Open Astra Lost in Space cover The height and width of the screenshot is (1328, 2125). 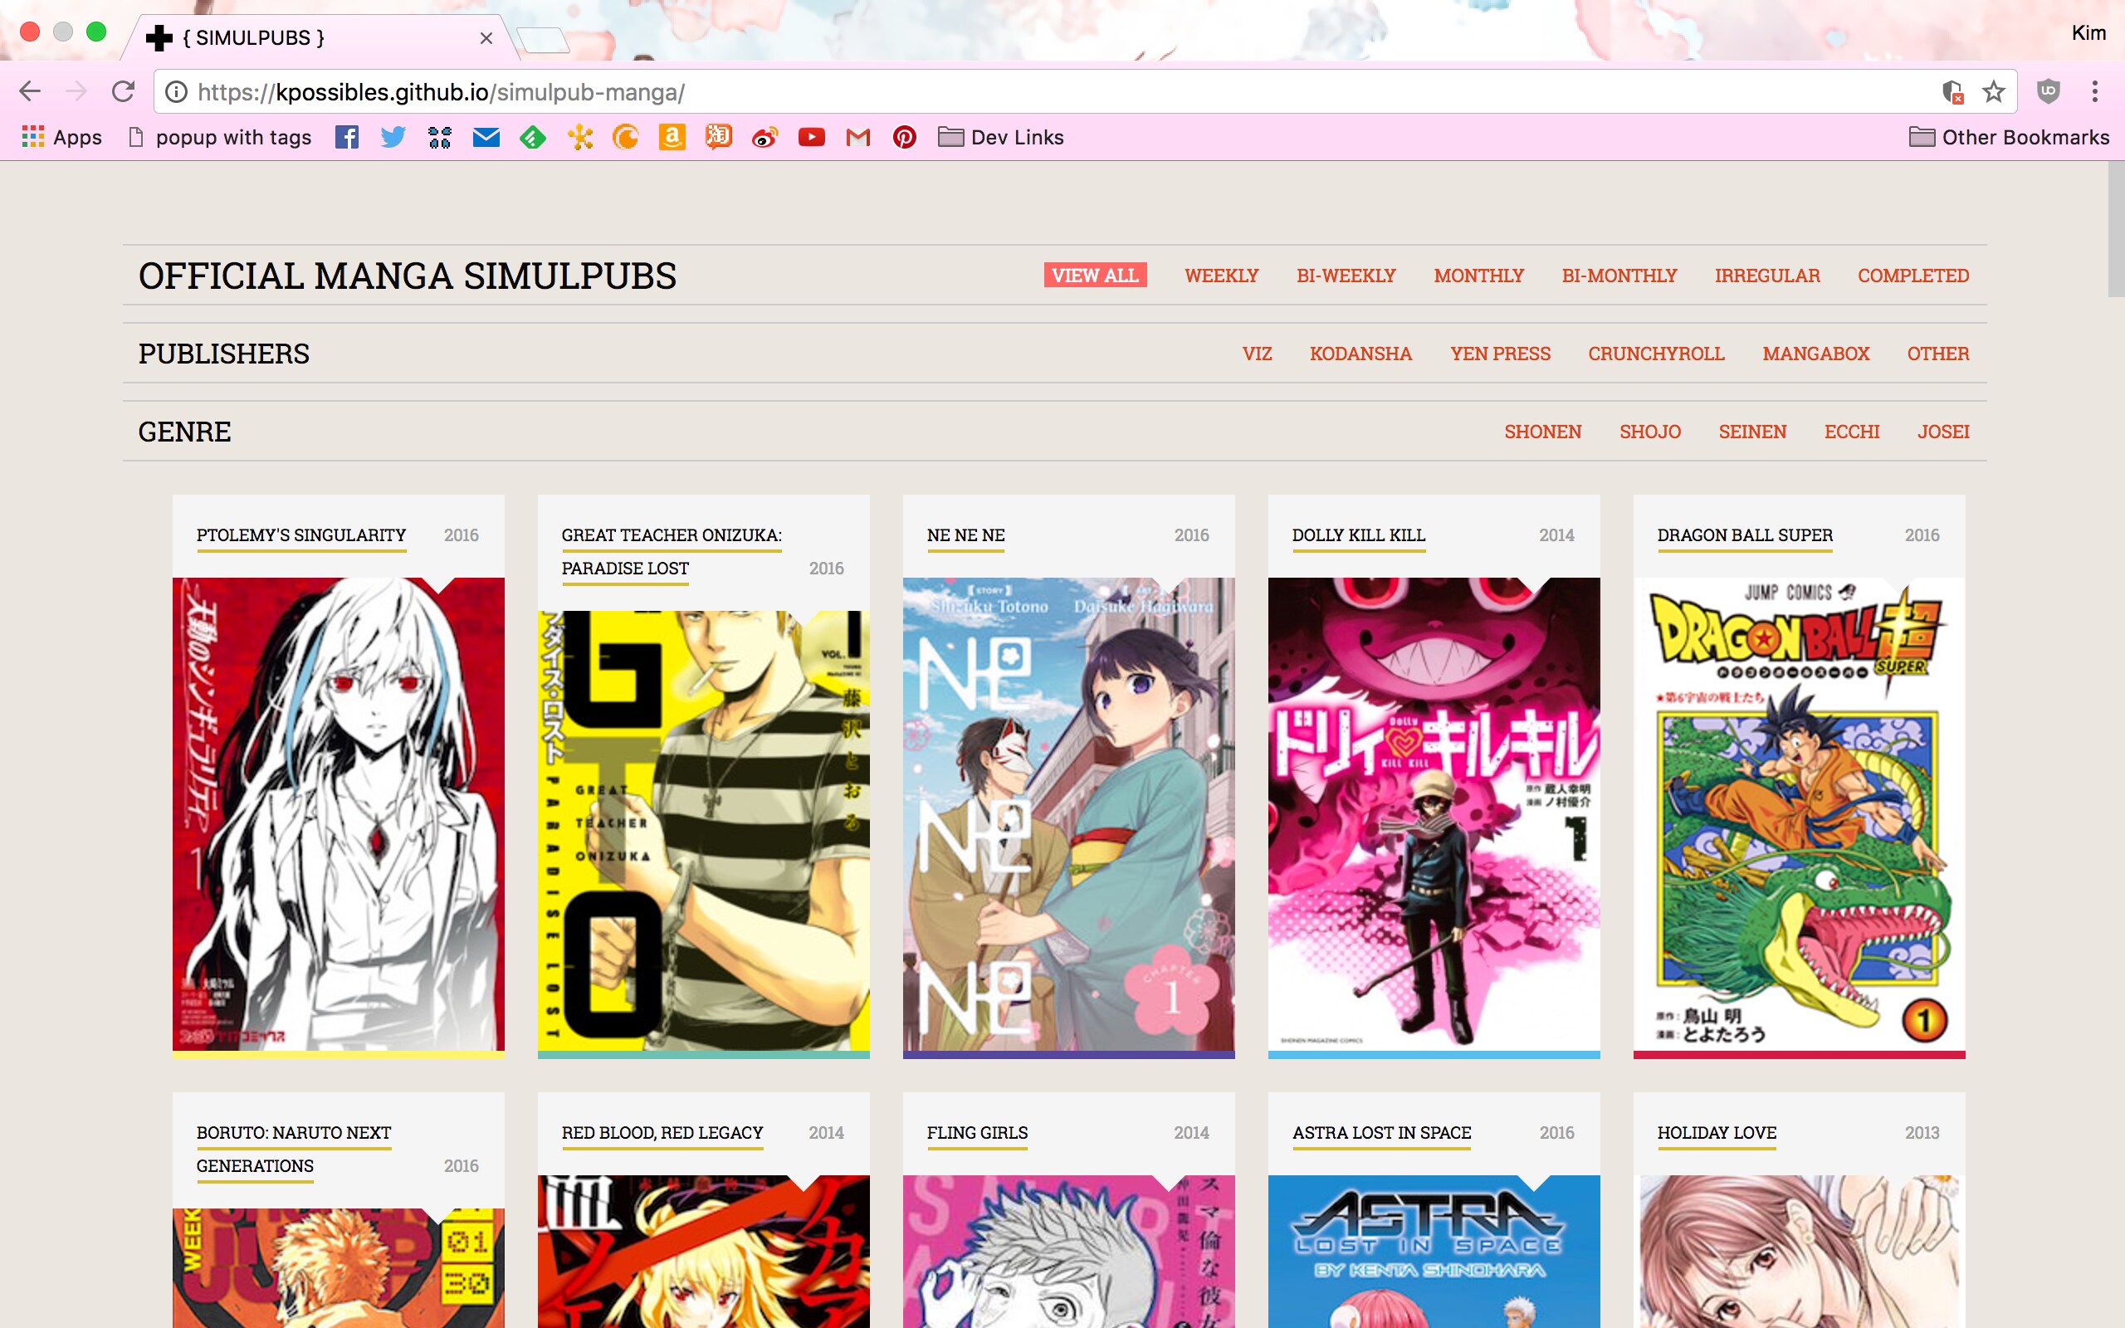[1434, 1252]
